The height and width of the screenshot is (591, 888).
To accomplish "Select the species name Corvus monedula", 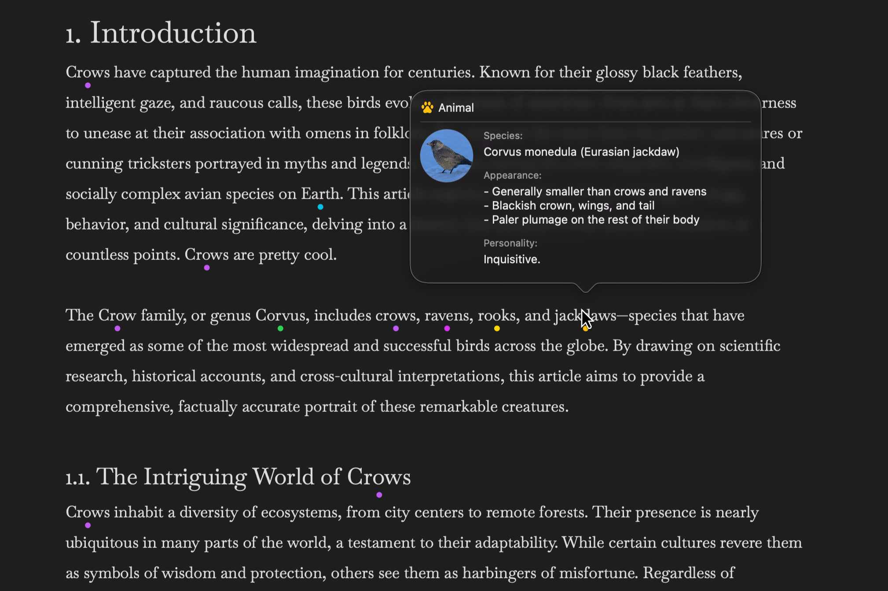I will 581,151.
